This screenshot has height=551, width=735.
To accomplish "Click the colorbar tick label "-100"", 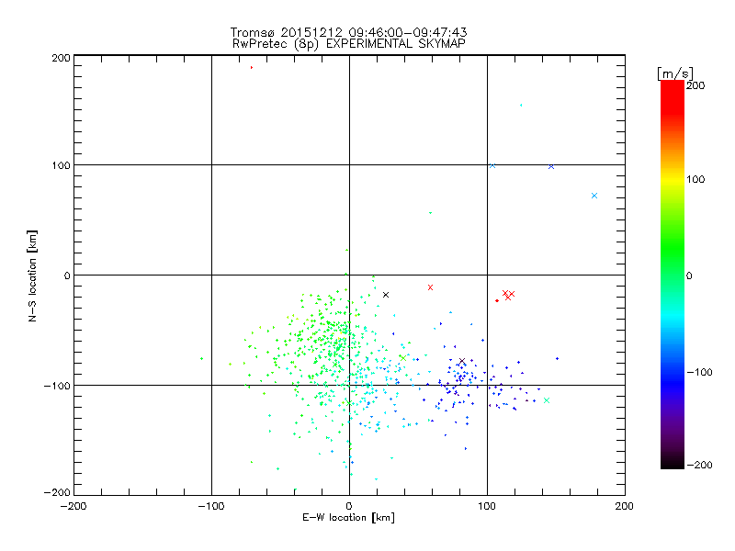I will tap(699, 372).
